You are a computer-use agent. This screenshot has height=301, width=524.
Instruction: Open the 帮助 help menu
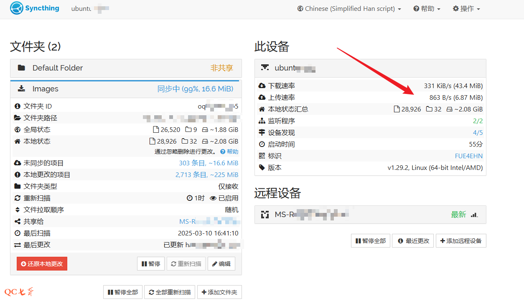[427, 9]
